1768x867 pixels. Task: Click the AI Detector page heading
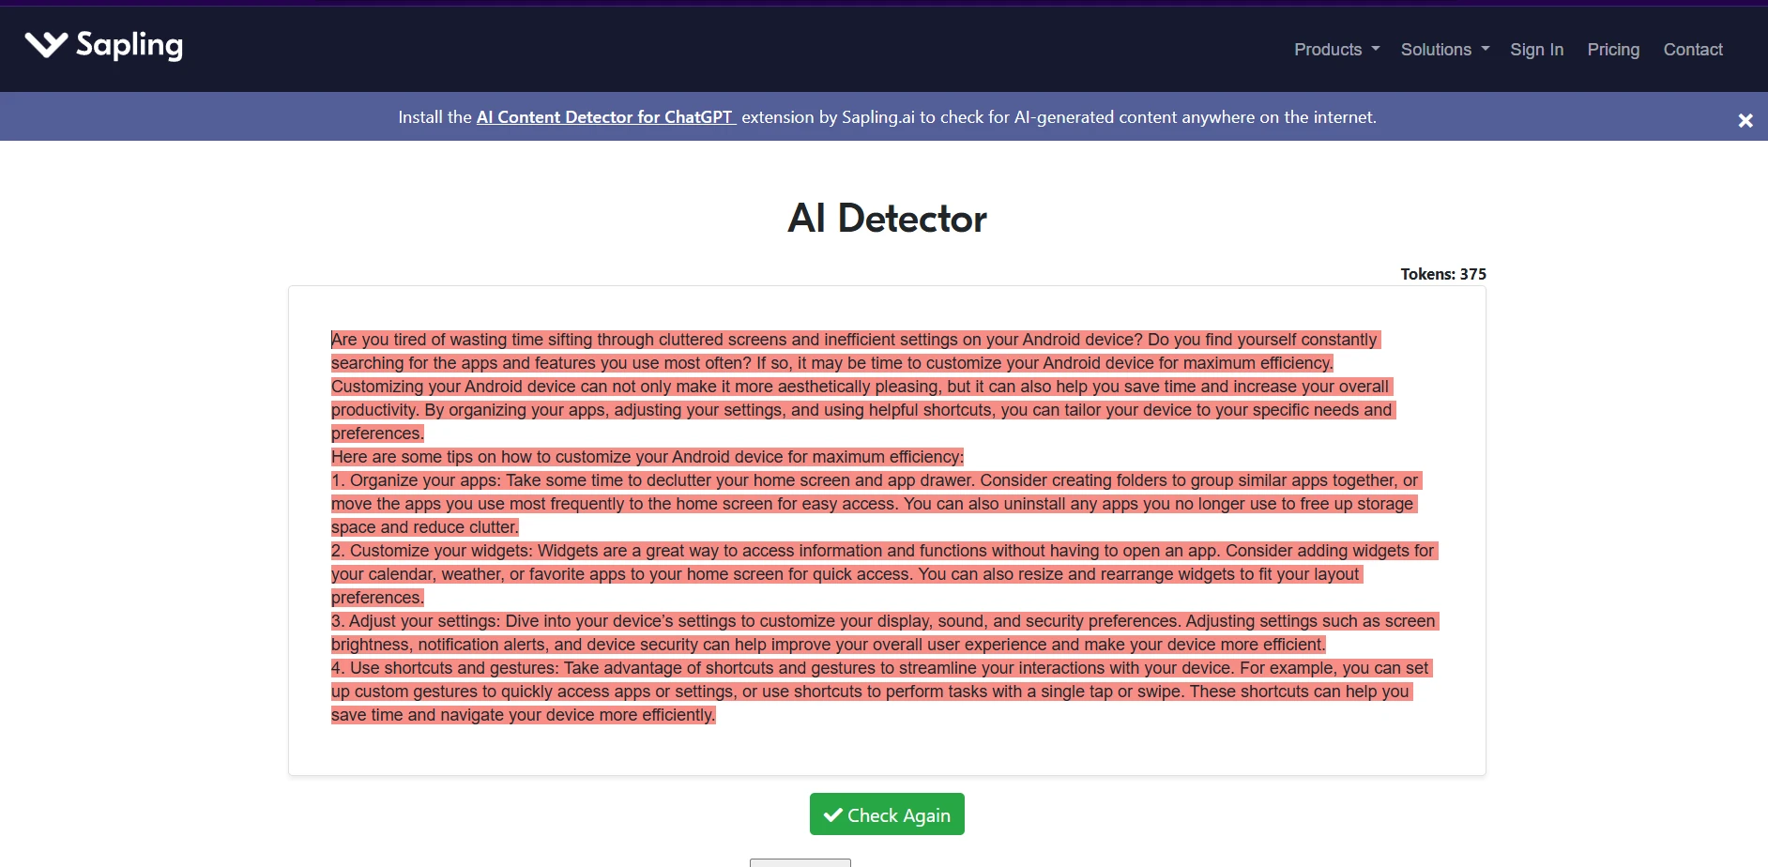point(886,218)
